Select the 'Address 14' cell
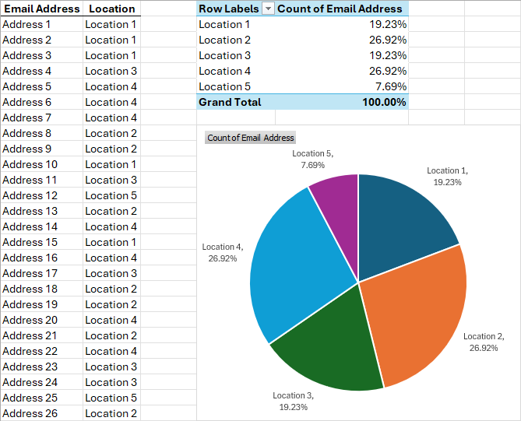This screenshot has width=521, height=421. (41, 226)
